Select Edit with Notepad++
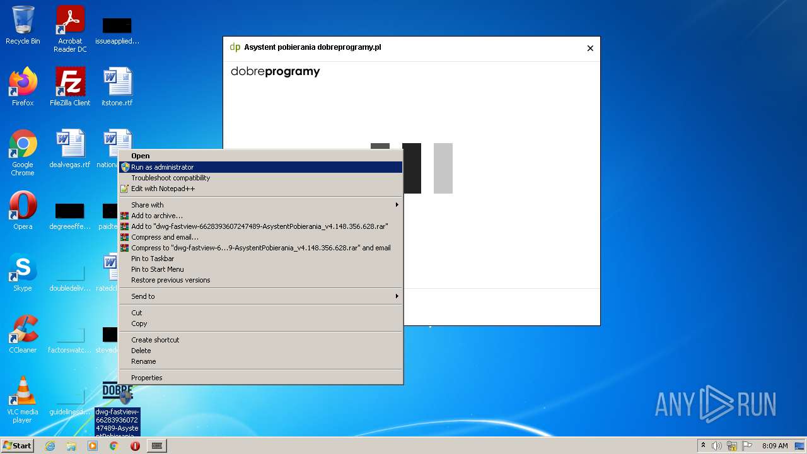 click(261, 189)
